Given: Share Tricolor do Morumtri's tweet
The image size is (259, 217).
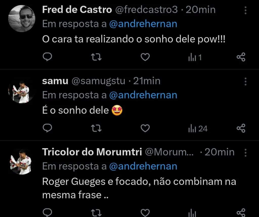Looking at the screenshot, I should point(241,212).
